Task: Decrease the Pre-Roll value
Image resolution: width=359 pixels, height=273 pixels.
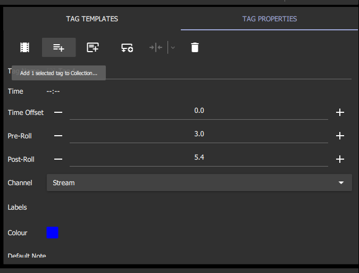Action: pyautogui.click(x=59, y=136)
